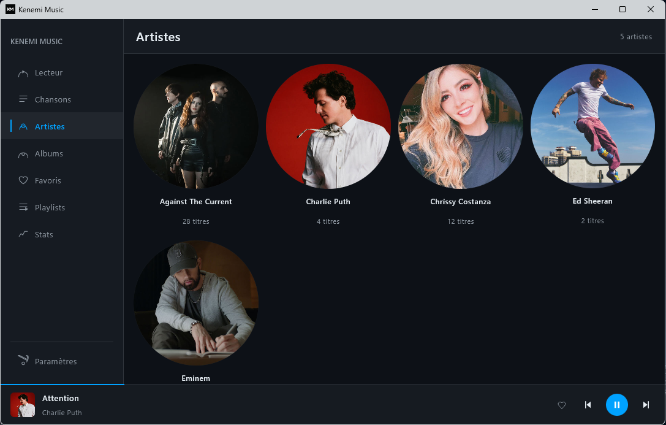This screenshot has height=425, width=666.
Task: Click the Lecteur icon in sidebar
Action: tap(23, 73)
